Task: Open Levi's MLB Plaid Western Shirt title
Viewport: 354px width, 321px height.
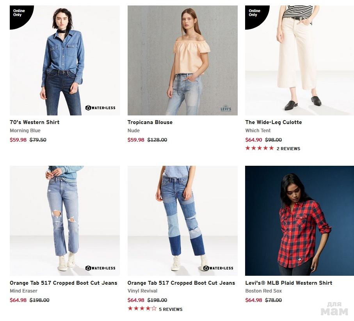Action: [288, 283]
